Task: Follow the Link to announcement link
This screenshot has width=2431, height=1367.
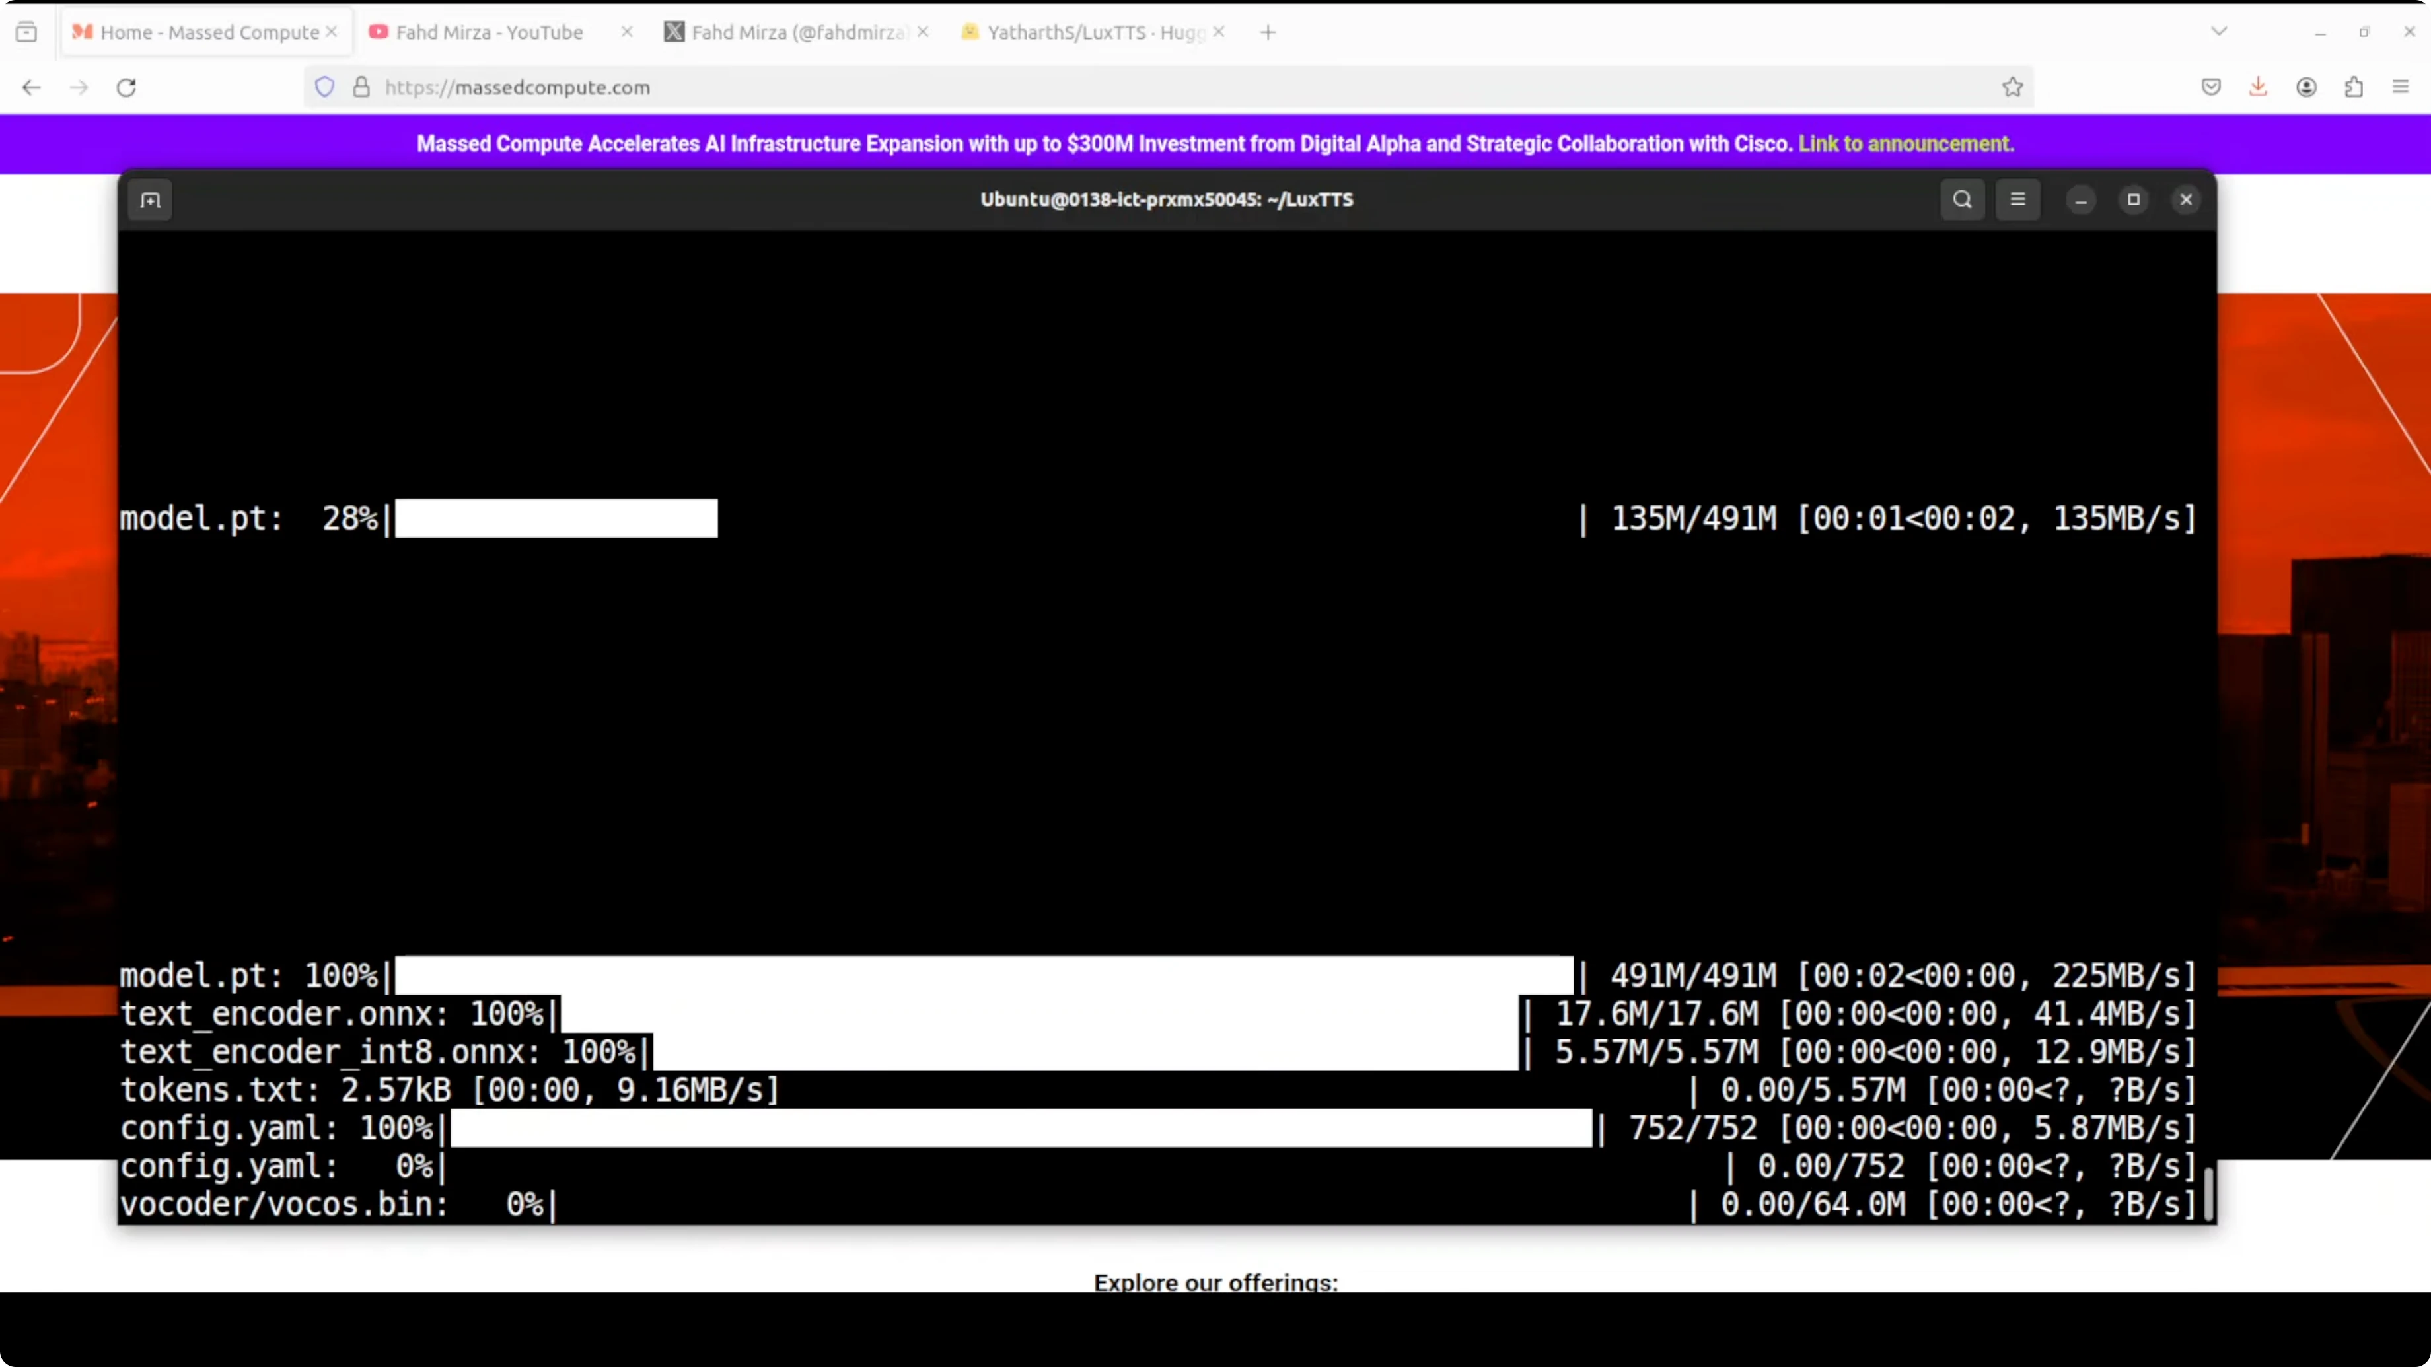Action: [1905, 143]
